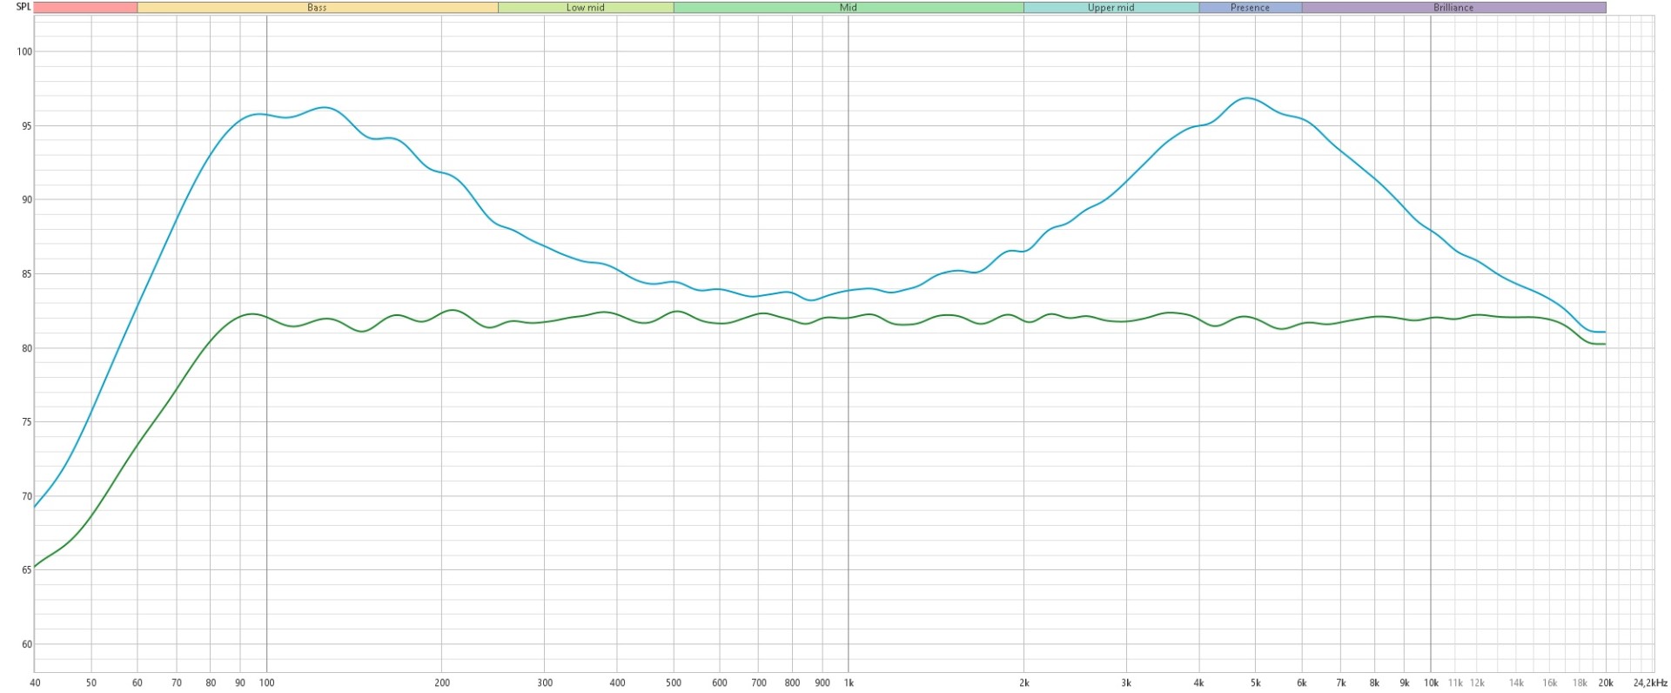Click the 100 Hz x-axis label
The height and width of the screenshot is (693, 1671).
(x=267, y=683)
